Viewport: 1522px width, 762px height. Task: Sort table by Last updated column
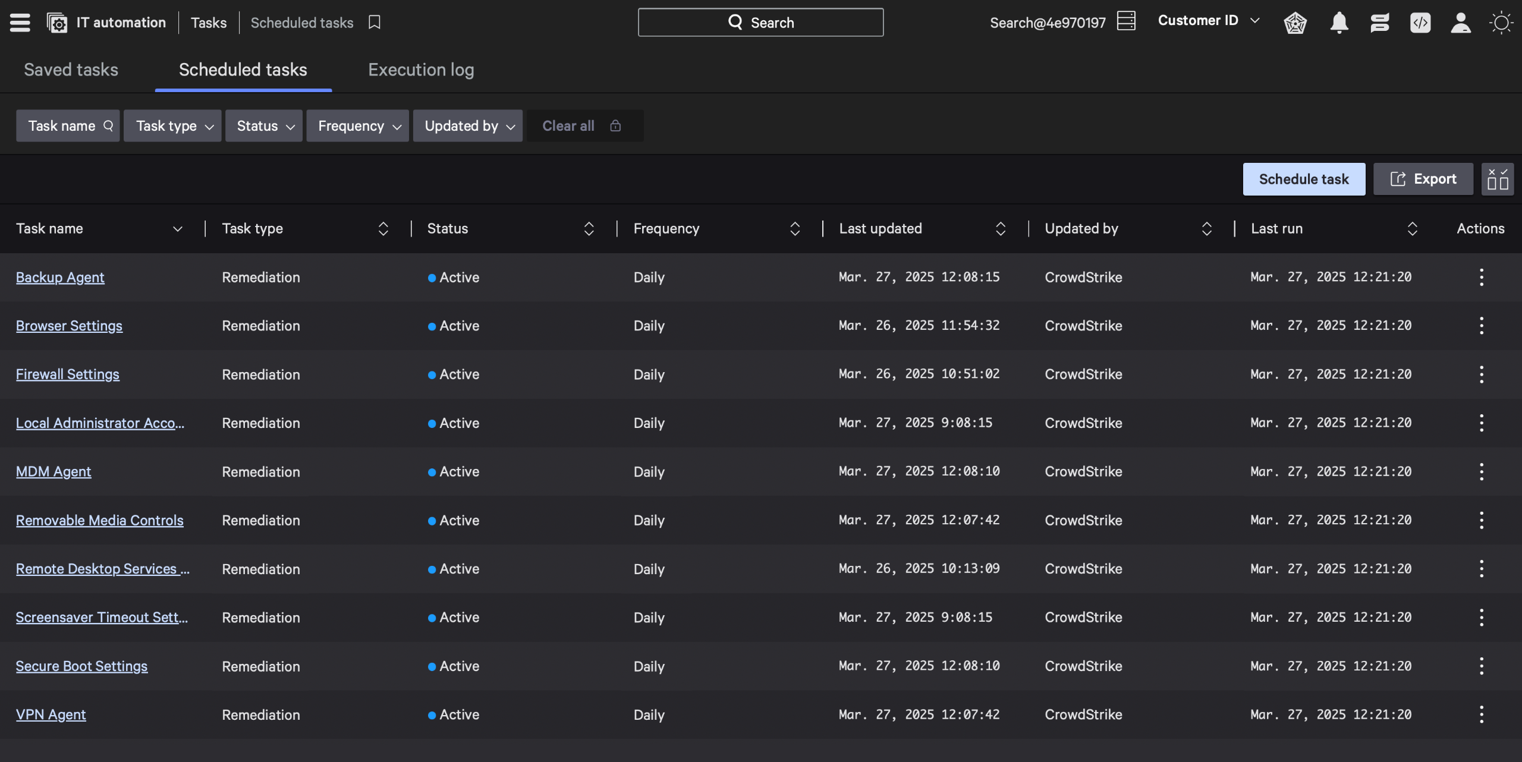[1000, 229]
